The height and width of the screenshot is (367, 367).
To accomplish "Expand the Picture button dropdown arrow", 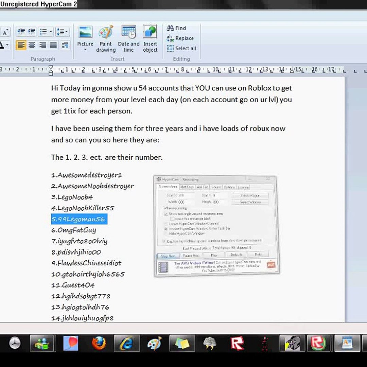I will coord(85,50).
